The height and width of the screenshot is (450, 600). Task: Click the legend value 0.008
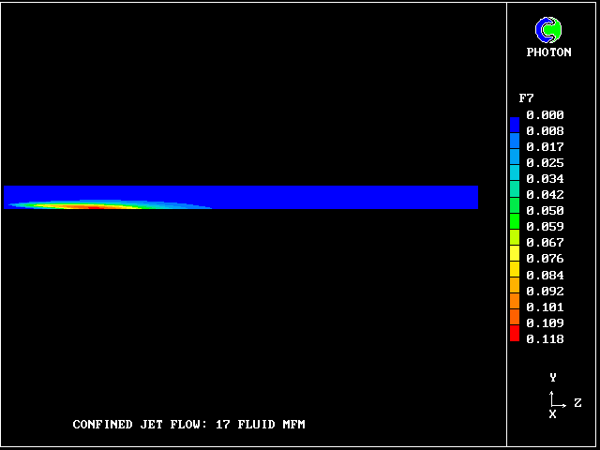click(x=545, y=131)
